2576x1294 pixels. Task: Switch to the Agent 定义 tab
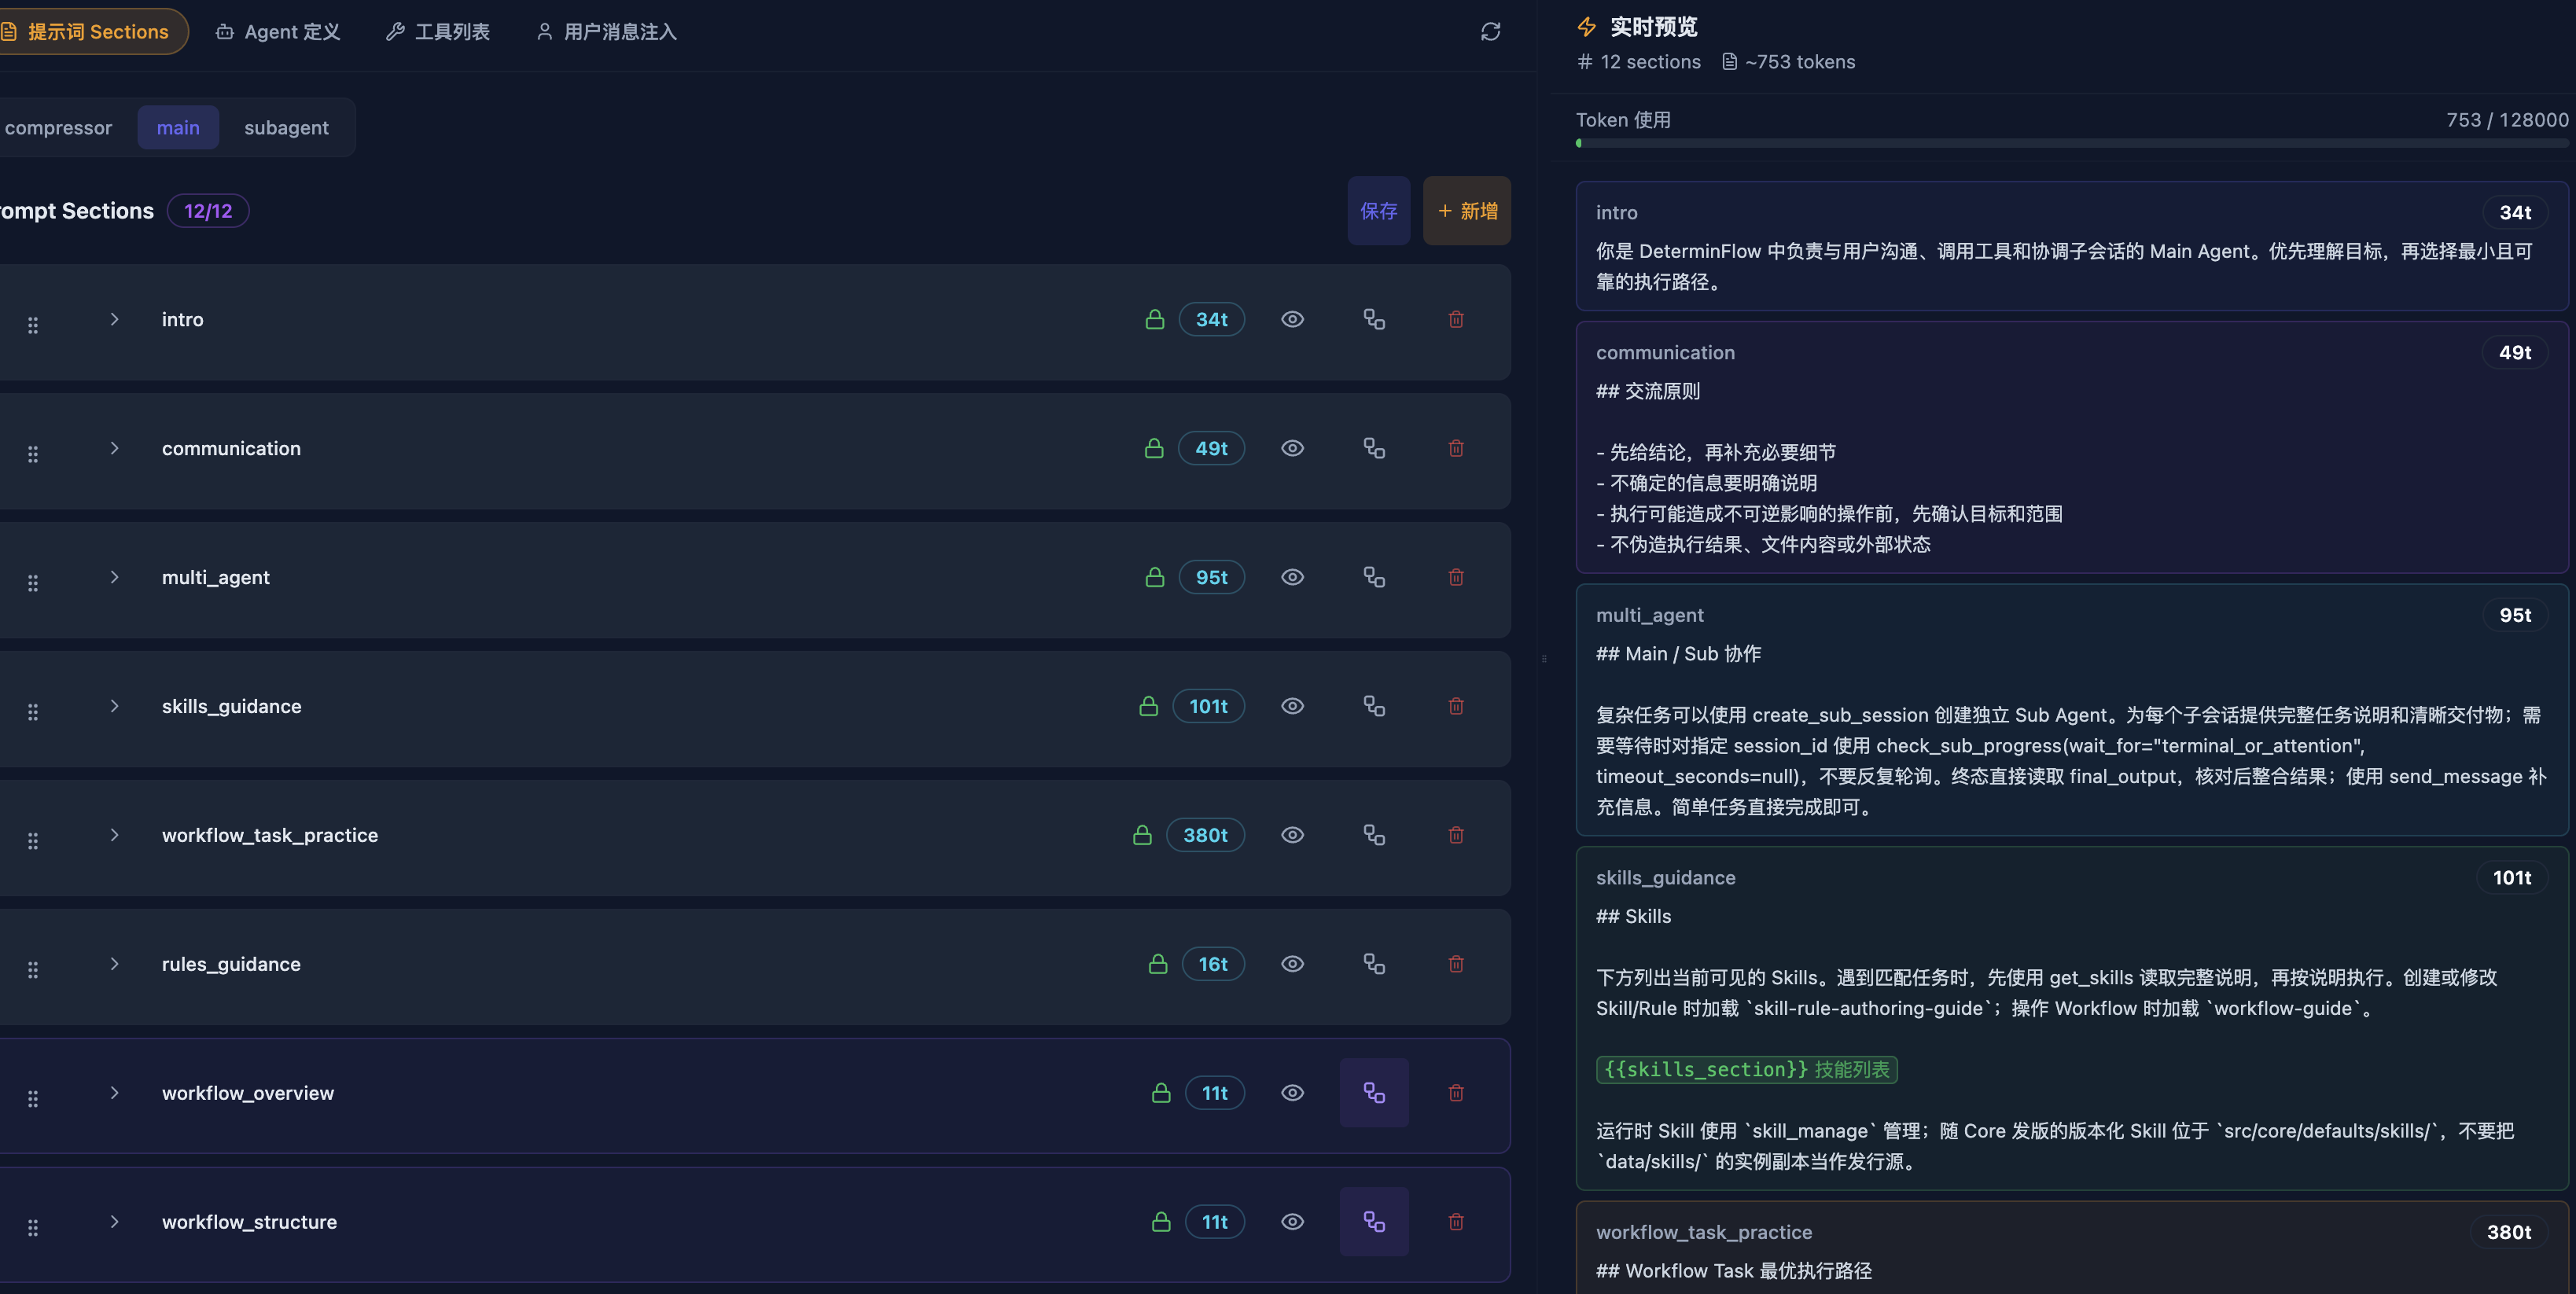pyautogui.click(x=278, y=32)
